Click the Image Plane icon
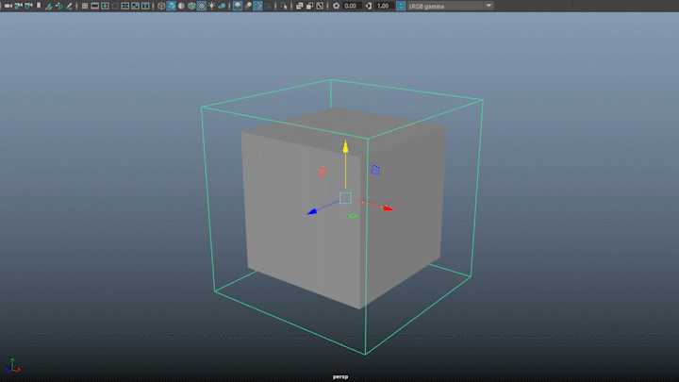Viewport: 679px width, 382px height. [x=48, y=6]
